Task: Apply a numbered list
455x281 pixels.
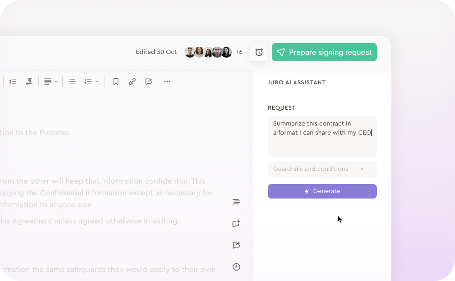Action: point(89,82)
